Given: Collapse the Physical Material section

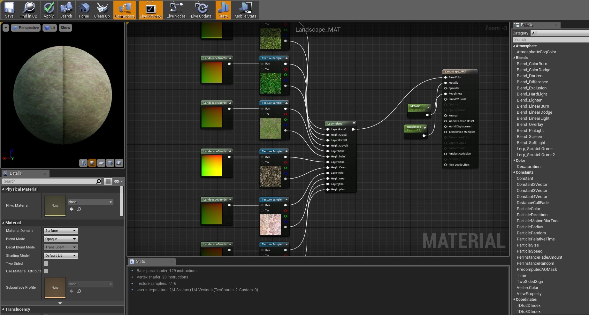Looking at the screenshot, I should coord(3,189).
